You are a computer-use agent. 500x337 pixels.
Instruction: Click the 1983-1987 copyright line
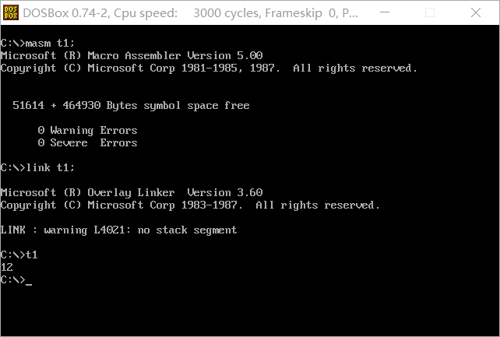coord(190,205)
